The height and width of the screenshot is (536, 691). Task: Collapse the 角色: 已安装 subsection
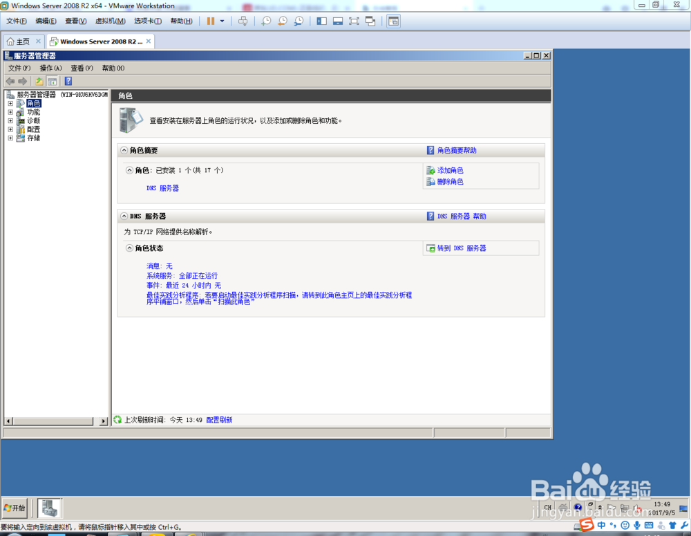[130, 170]
